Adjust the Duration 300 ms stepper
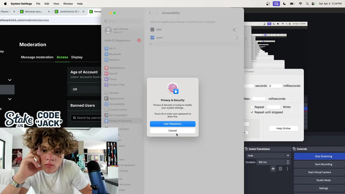Screen dimensions: 345x194 point(288,162)
